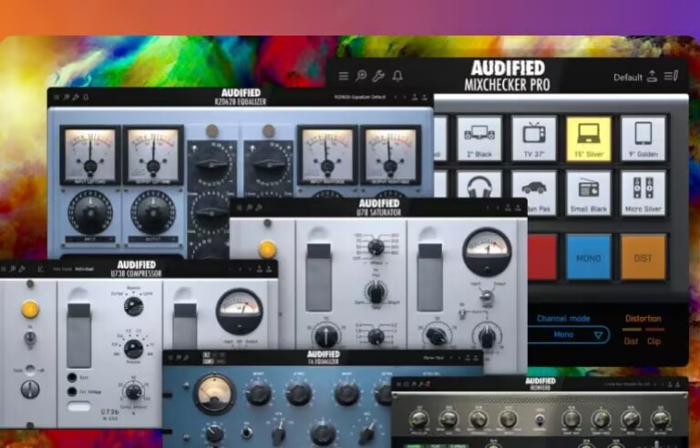Select the Micro Silver speakers device
Image resolution: width=700 pixels, height=448 pixels.
click(x=643, y=193)
